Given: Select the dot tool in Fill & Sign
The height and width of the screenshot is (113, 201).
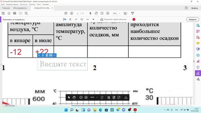Looking at the screenshot, I should coord(93,19).
